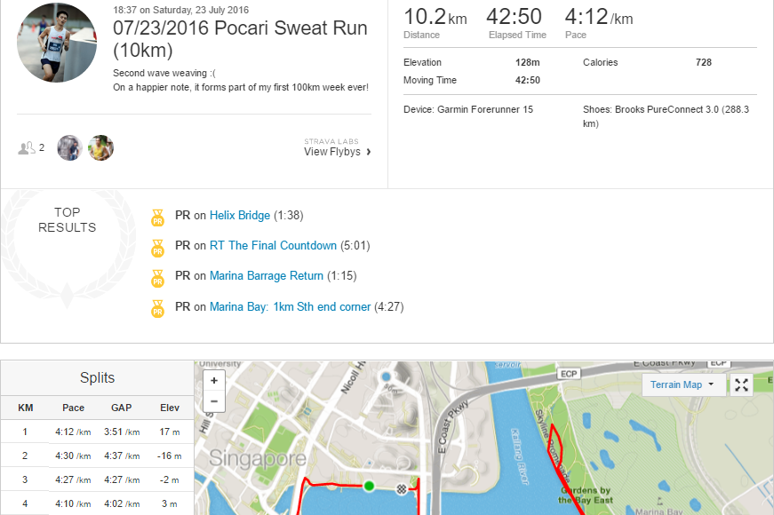Open View Flybys in Strava Labs
The image size is (774, 515).
point(338,152)
